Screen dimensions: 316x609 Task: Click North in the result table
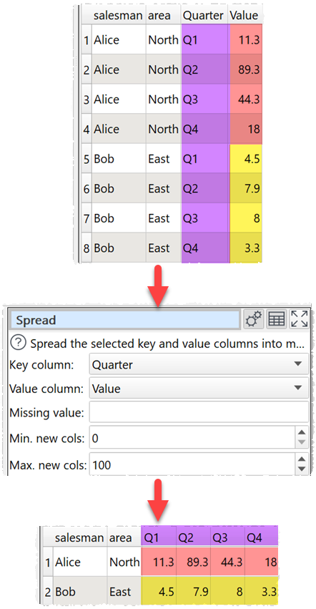[124, 562]
